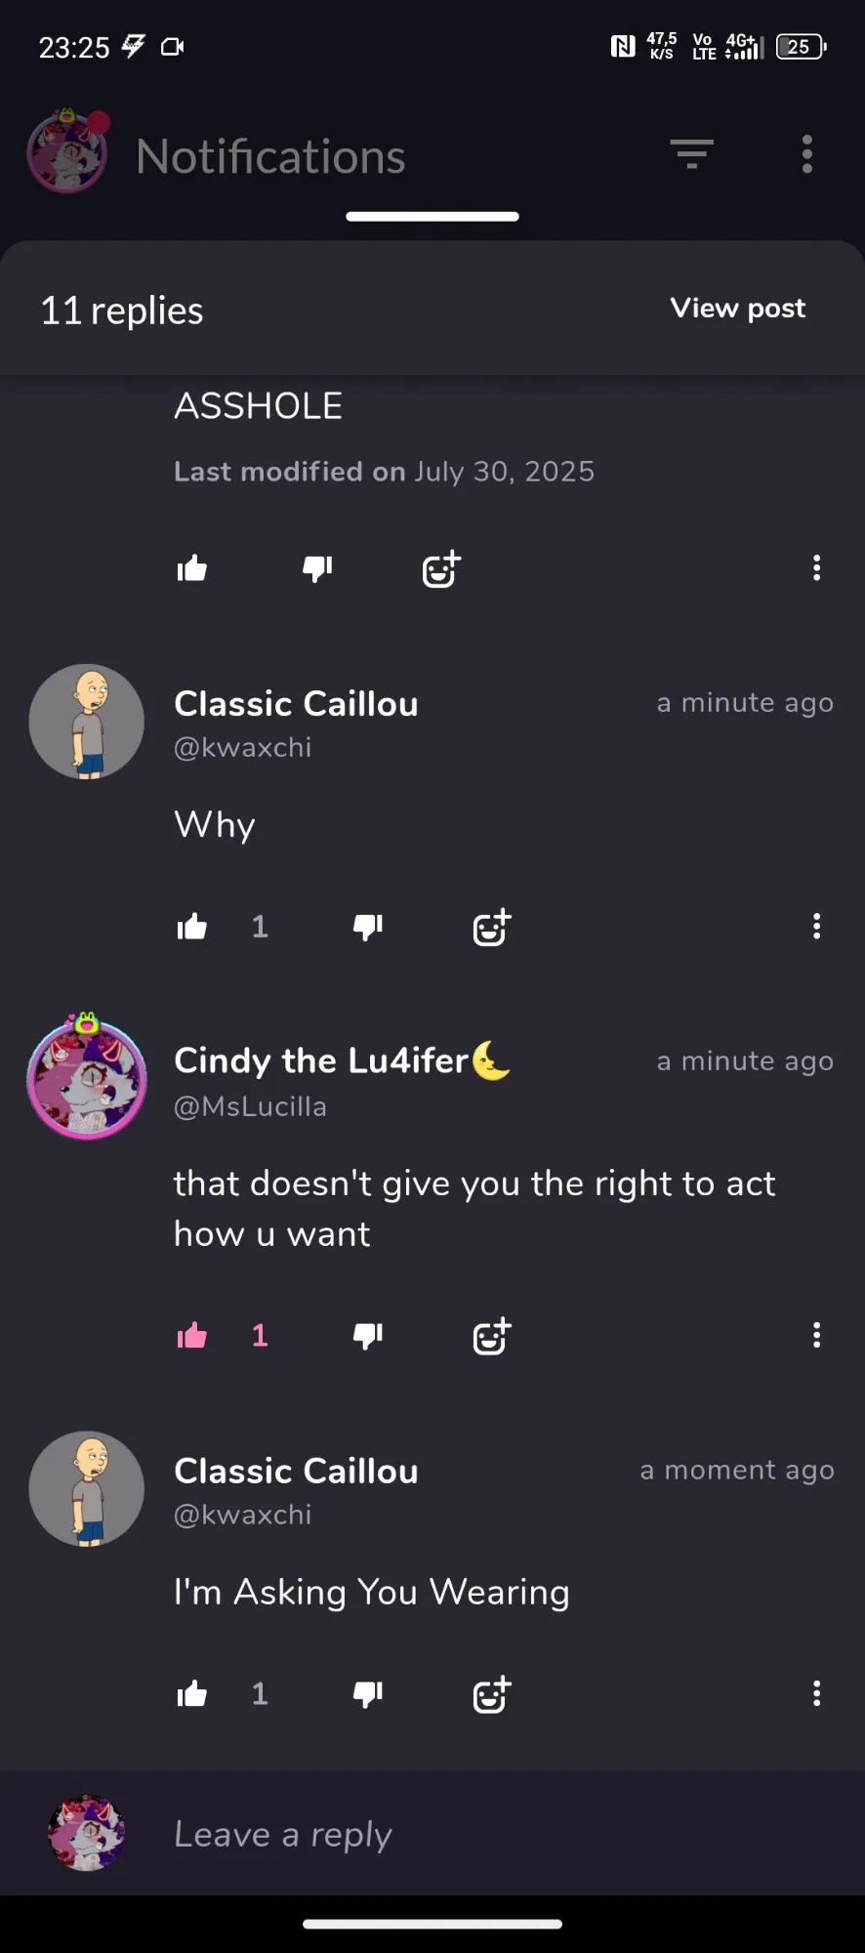Add reaction to the 'Why' comment
865x1953 pixels.
(x=492, y=927)
